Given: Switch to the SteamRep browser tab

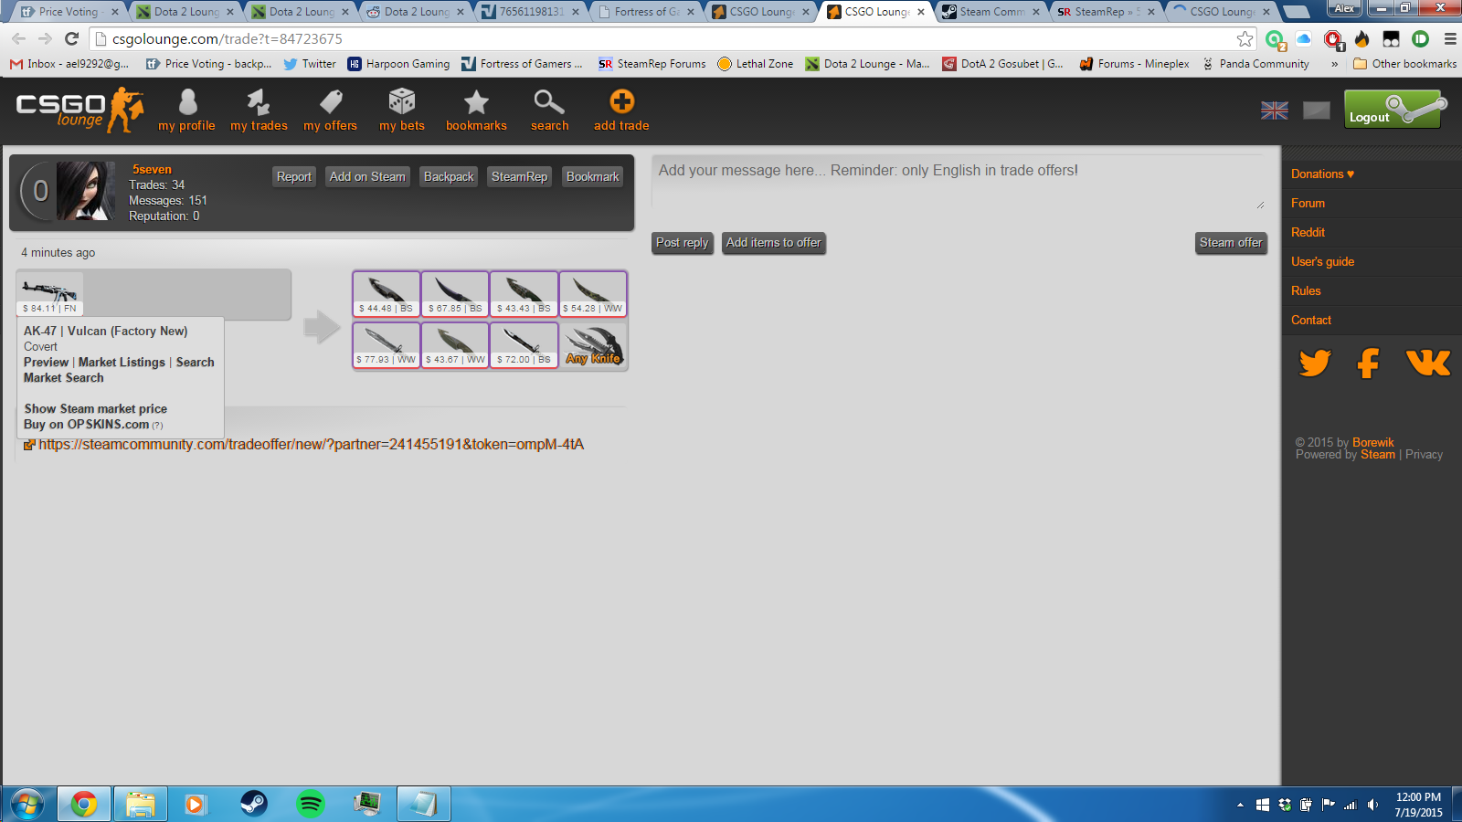Looking at the screenshot, I should tap(1098, 12).
